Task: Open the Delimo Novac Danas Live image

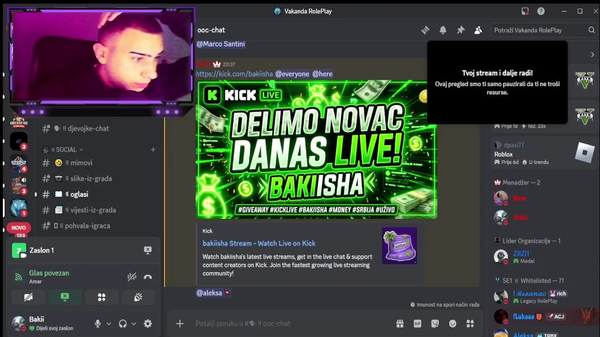Action: tap(316, 150)
